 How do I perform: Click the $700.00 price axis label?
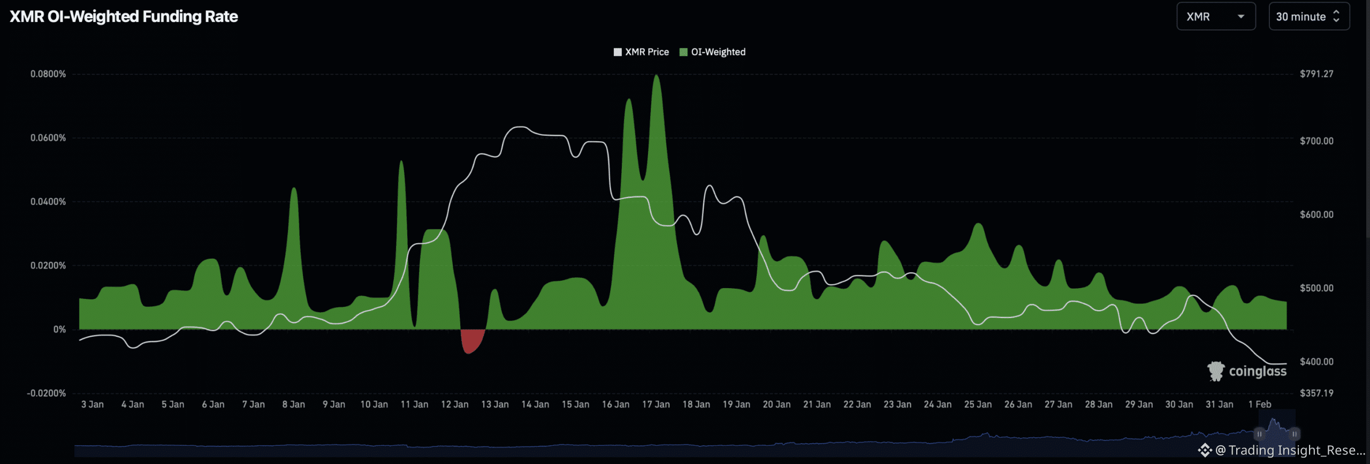click(1316, 141)
